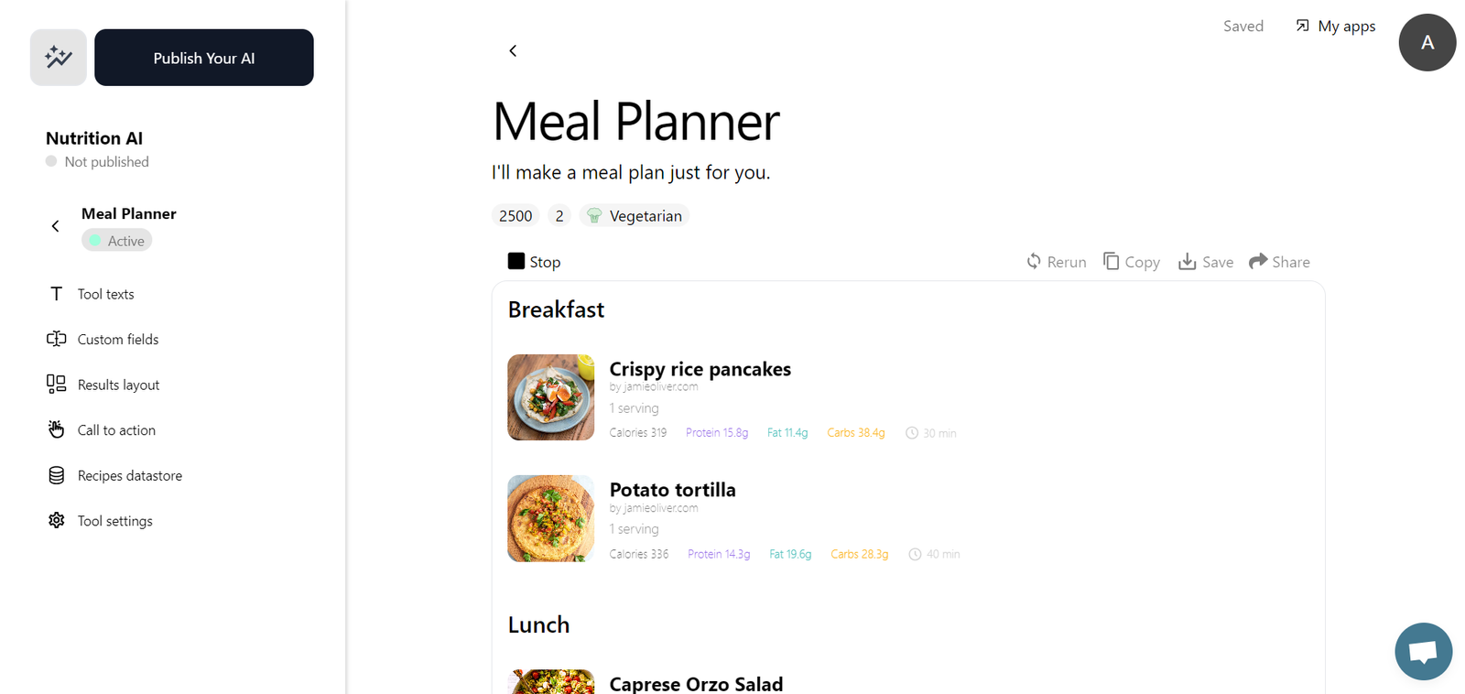The height and width of the screenshot is (694, 1465).
Task: Open the Crispy rice pancakes thumbnail
Action: click(551, 397)
